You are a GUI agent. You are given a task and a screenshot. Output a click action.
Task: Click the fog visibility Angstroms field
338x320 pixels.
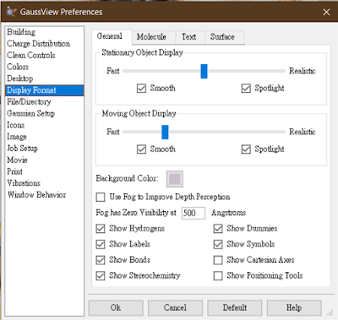tap(194, 213)
